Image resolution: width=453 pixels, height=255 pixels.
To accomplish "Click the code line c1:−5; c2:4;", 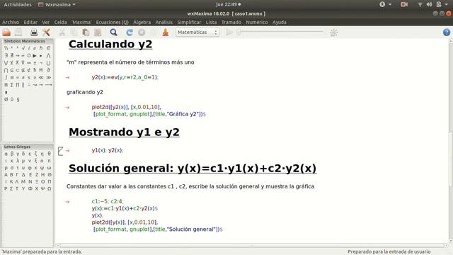I will 108,201.
